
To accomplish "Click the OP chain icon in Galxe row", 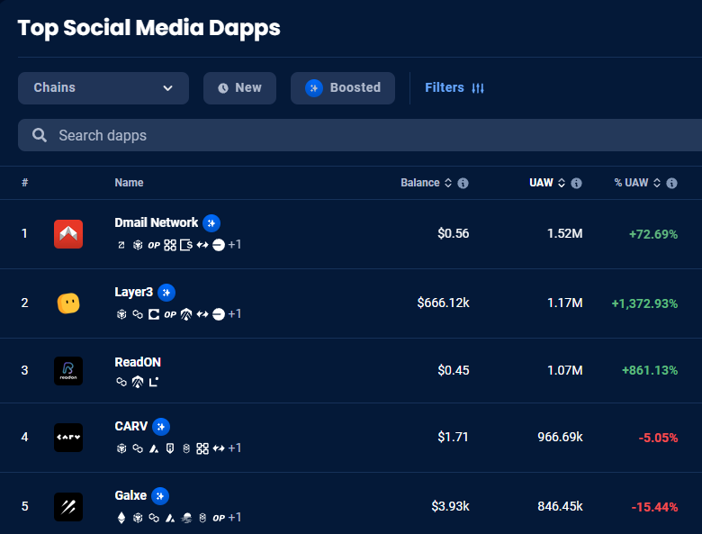I will (x=219, y=518).
